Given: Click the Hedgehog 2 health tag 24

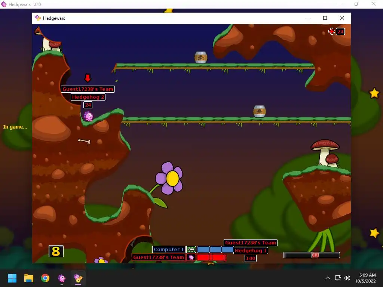Looking at the screenshot, I should tap(88, 105).
